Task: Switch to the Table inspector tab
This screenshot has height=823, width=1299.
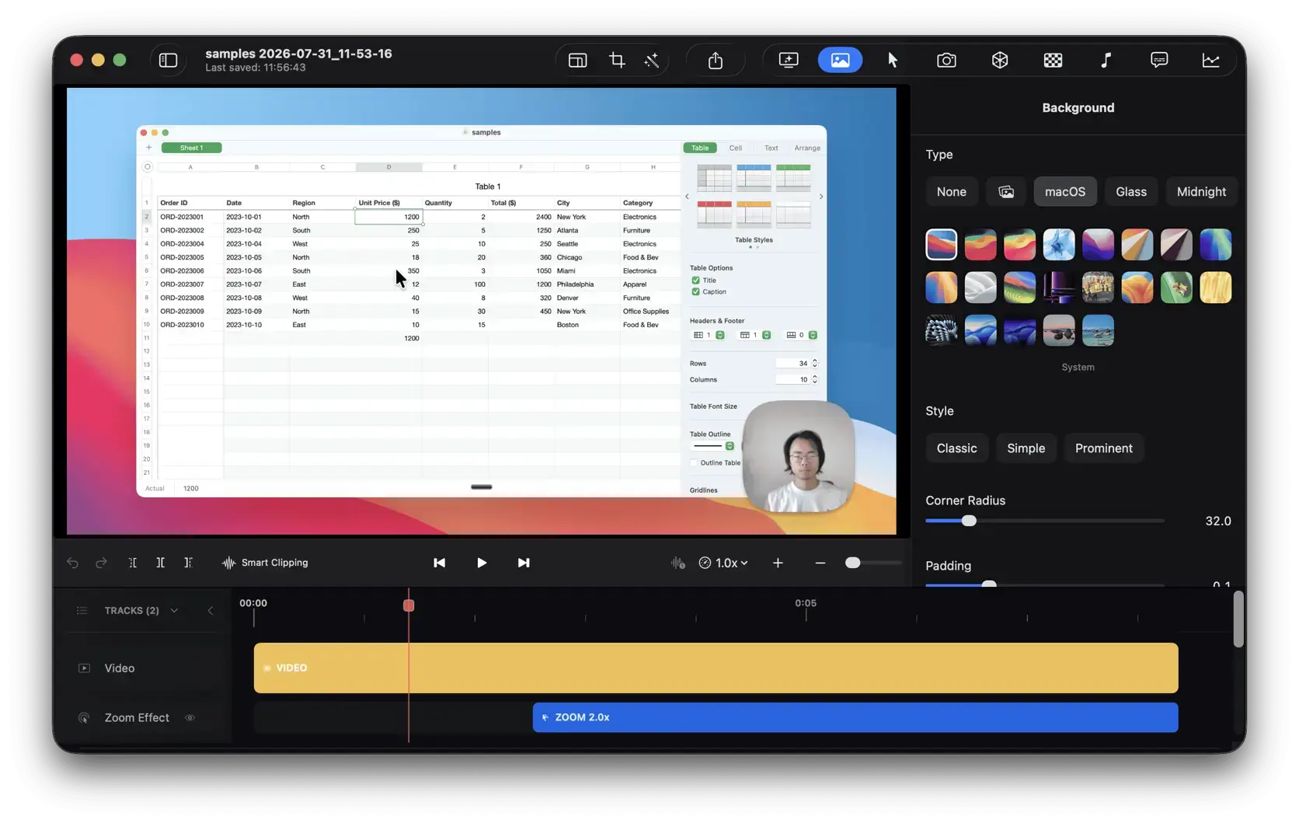Action: pyautogui.click(x=700, y=148)
